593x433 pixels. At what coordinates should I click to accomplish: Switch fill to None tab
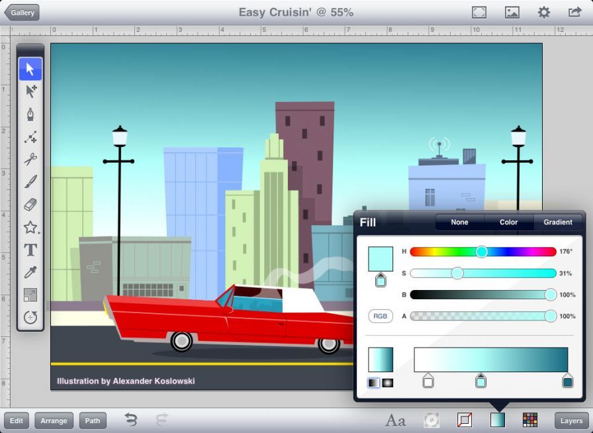pyautogui.click(x=459, y=222)
